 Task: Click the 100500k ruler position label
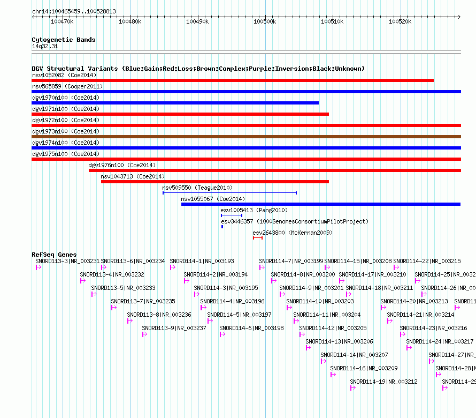[x=265, y=21]
